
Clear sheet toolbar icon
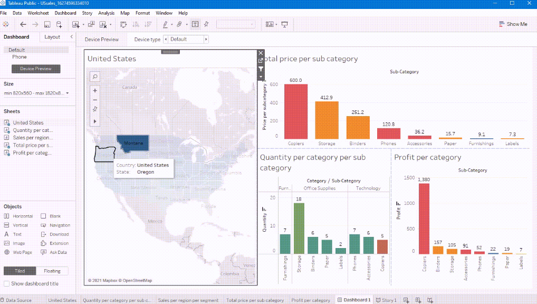coord(103,24)
